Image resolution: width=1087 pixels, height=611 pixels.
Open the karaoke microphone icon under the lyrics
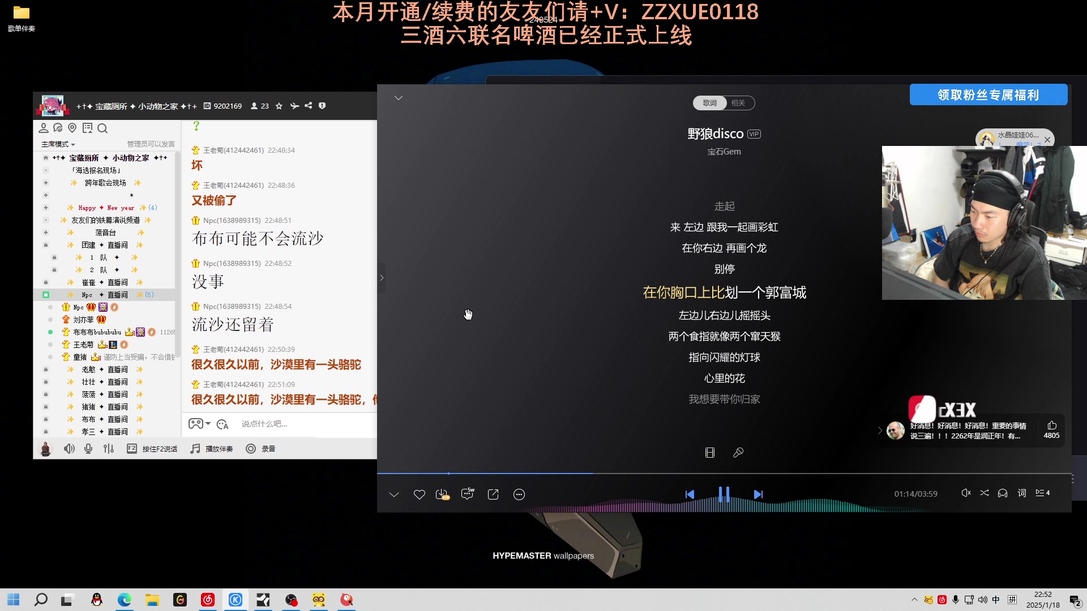738,453
